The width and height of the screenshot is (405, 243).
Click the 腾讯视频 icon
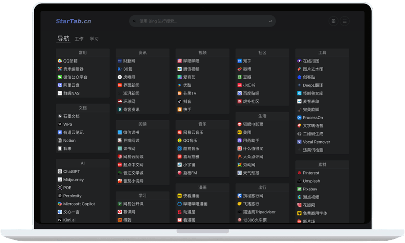click(180, 69)
